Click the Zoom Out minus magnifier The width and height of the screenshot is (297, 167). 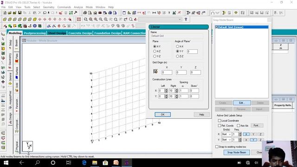[x=101, y=19]
